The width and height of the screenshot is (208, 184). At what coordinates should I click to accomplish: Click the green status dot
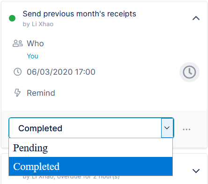click(12, 18)
